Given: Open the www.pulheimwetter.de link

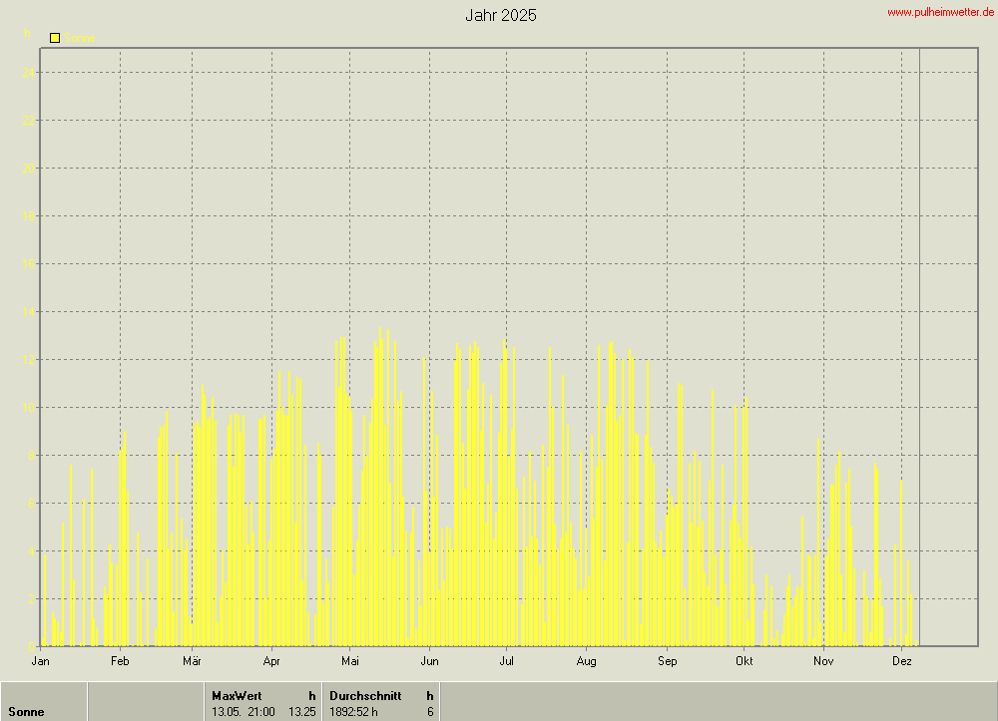Looking at the screenshot, I should pos(940,12).
